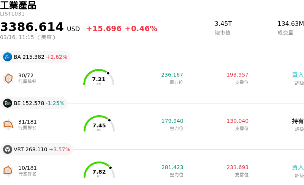Viewport: 304px width, 185px height.
Task: Click the 工業產品 sector title
Action: click(x=18, y=5)
